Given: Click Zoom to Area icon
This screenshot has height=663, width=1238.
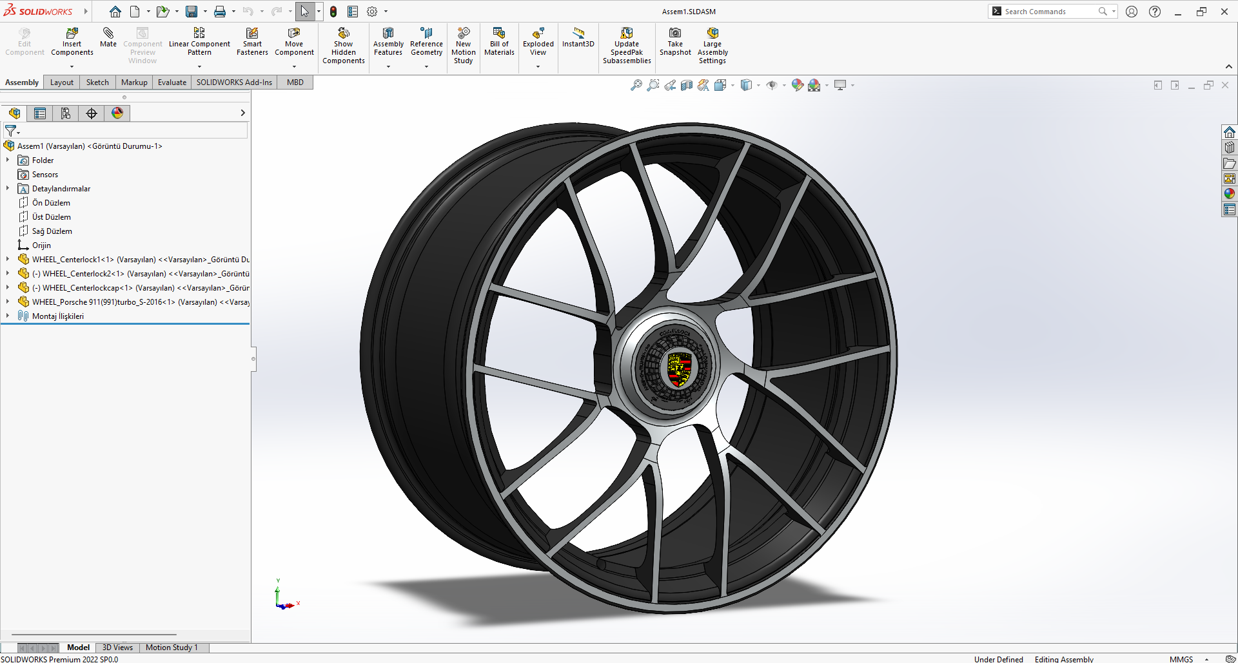Looking at the screenshot, I should [653, 85].
